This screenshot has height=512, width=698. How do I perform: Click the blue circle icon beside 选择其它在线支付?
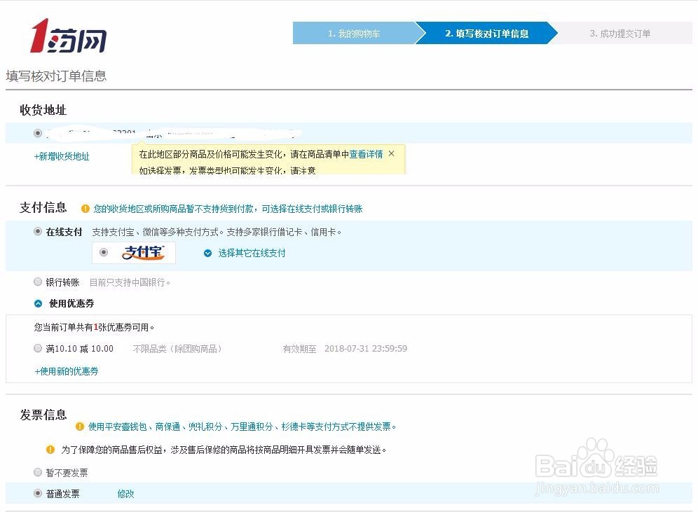(x=207, y=253)
